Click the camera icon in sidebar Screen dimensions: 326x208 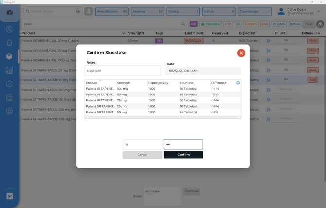point(9,12)
